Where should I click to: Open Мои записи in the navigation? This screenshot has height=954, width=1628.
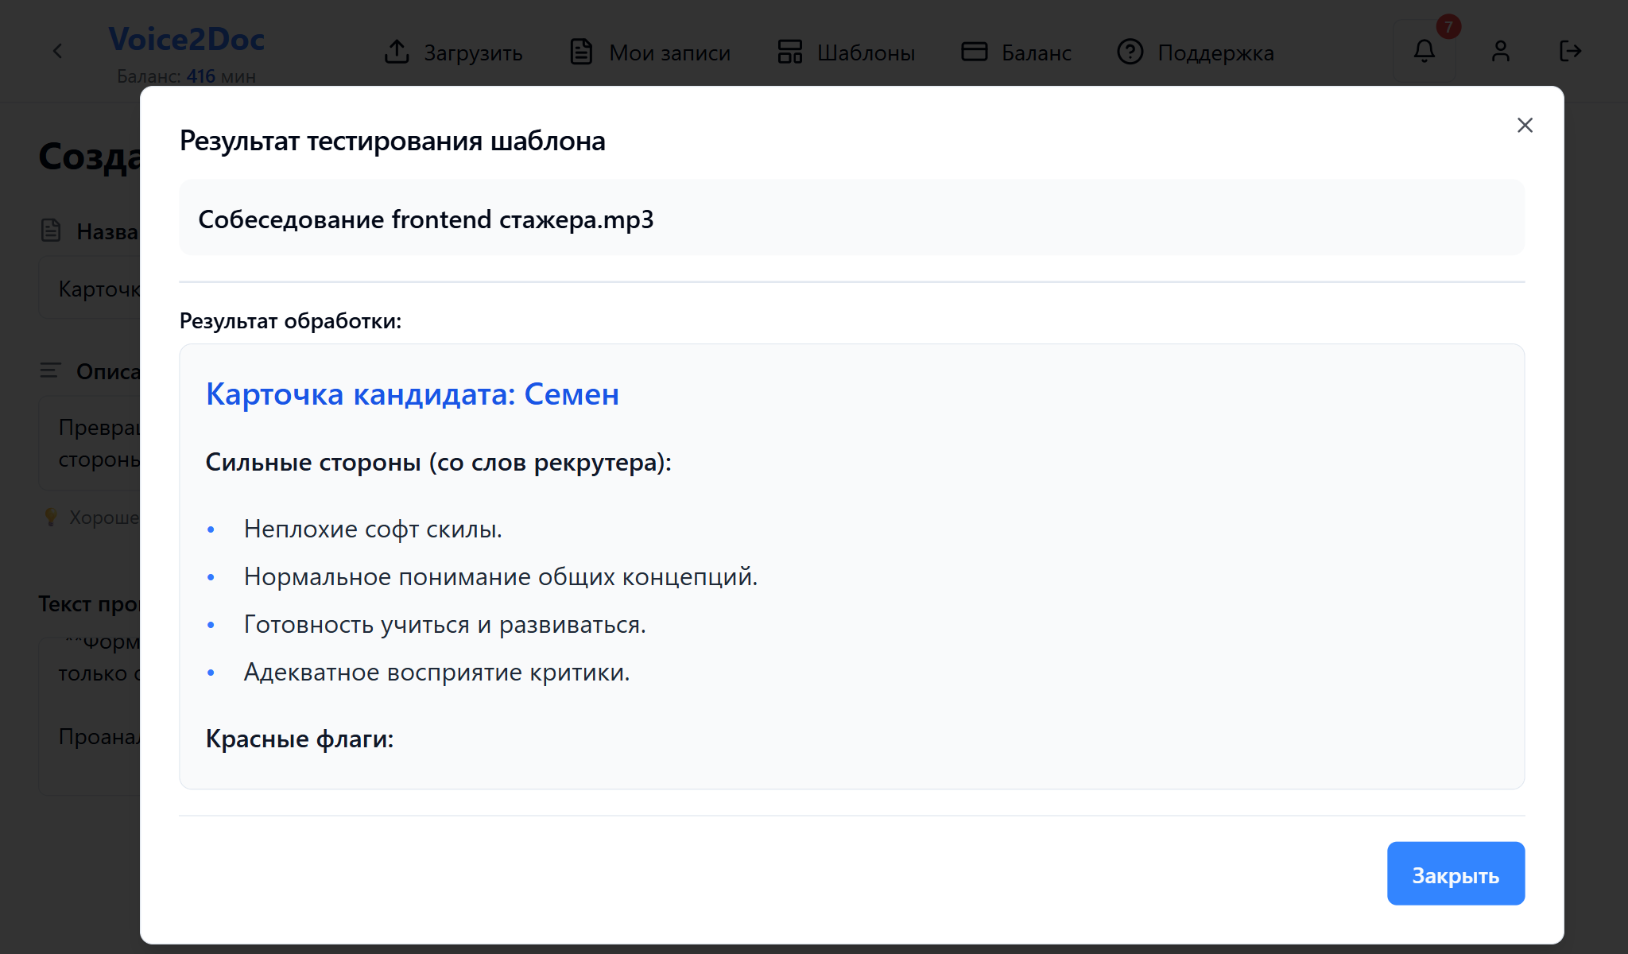(x=649, y=52)
